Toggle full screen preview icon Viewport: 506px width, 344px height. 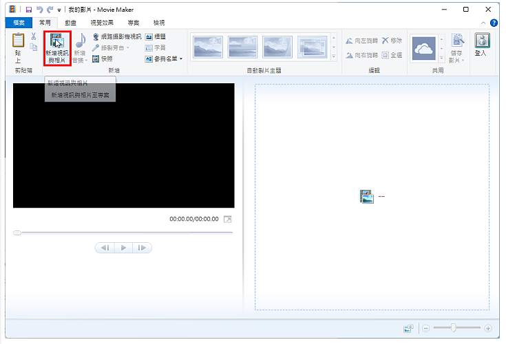pos(227,219)
